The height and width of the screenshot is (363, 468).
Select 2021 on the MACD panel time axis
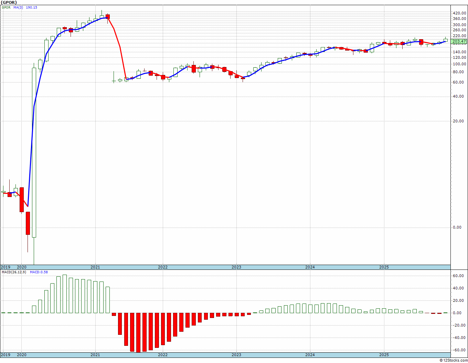tap(95, 355)
